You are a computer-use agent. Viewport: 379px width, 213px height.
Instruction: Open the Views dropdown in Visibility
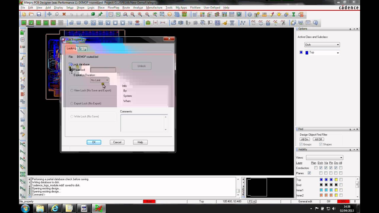click(324, 158)
